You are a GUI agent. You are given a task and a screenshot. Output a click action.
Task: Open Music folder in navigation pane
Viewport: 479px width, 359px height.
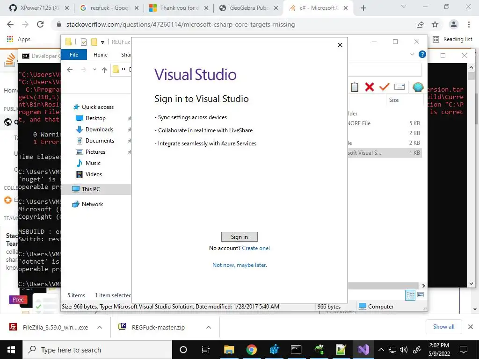click(93, 163)
